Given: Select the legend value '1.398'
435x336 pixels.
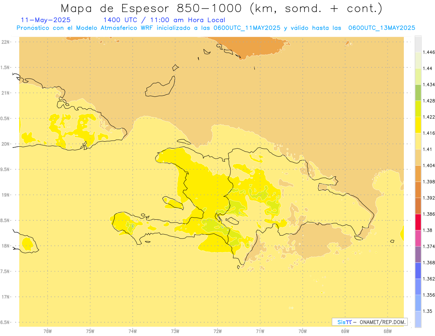Looking at the screenshot, I should [428, 182].
